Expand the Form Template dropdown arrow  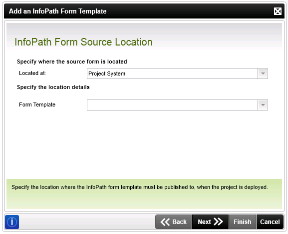263,105
